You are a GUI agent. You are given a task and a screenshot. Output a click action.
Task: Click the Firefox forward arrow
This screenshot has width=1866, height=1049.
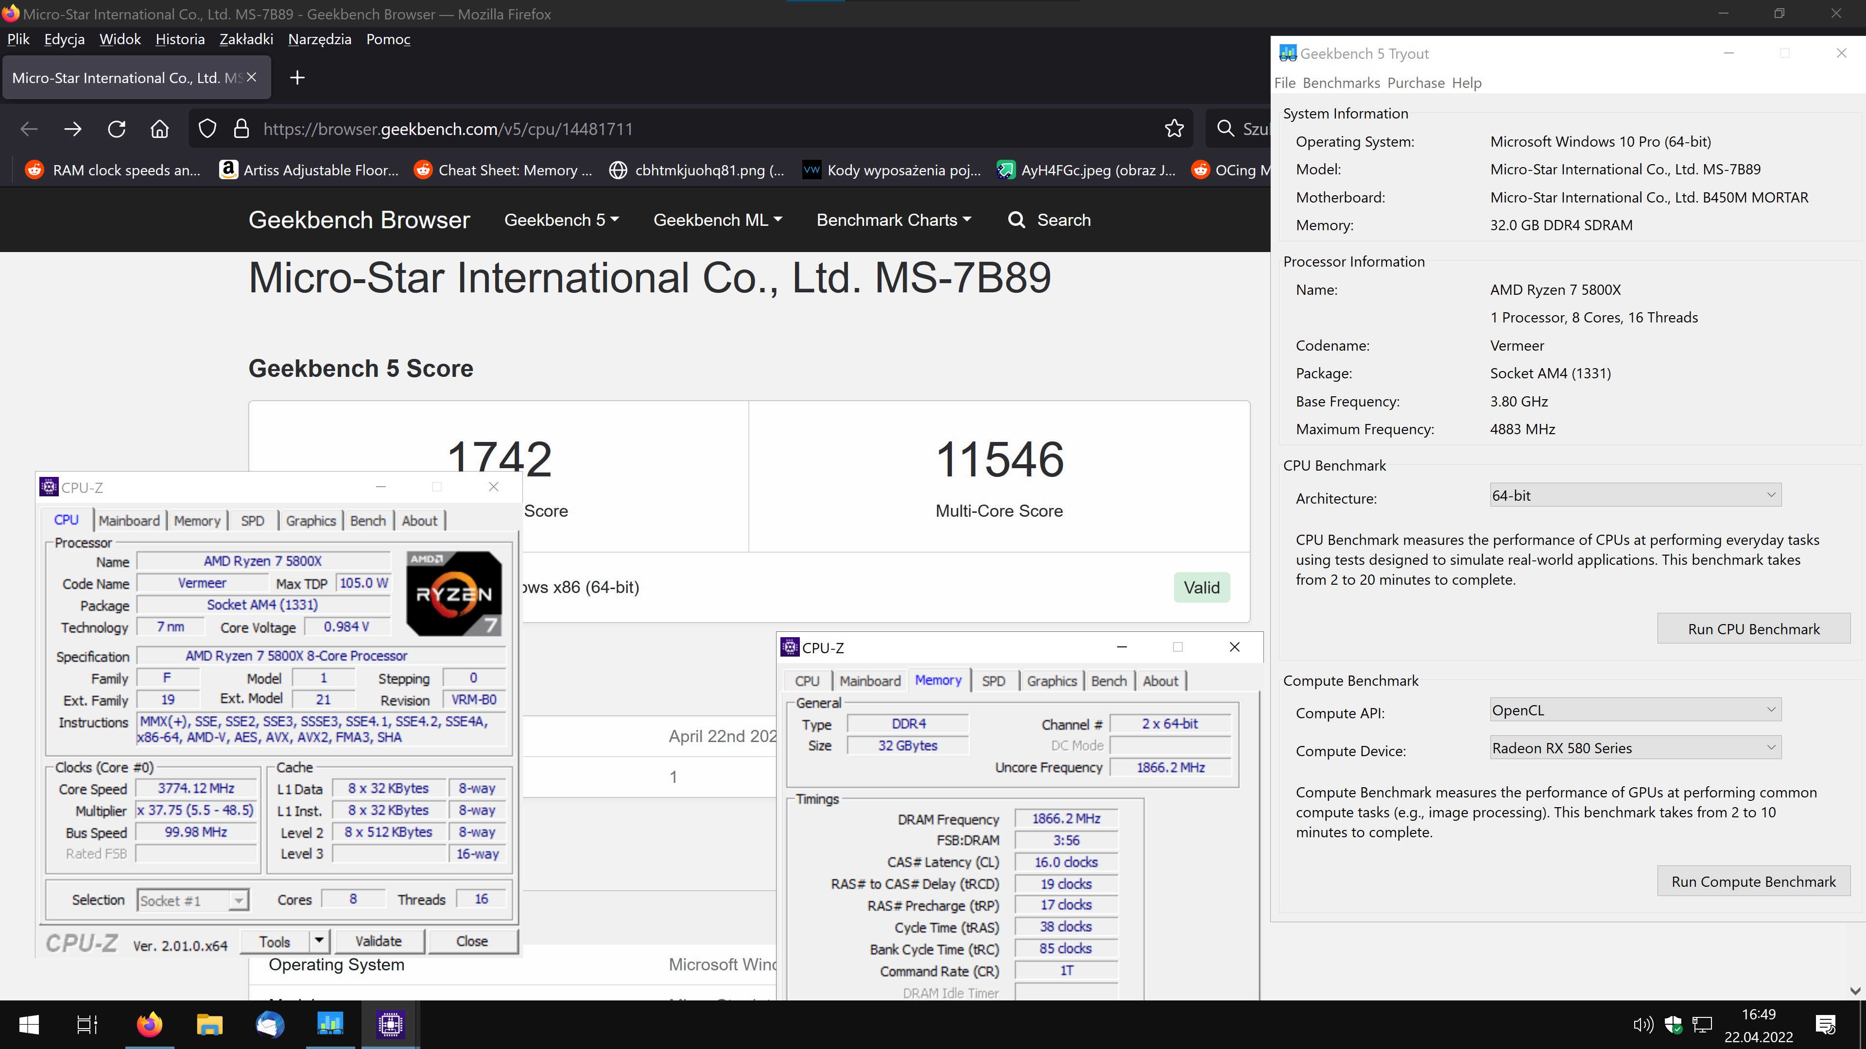[x=72, y=129]
